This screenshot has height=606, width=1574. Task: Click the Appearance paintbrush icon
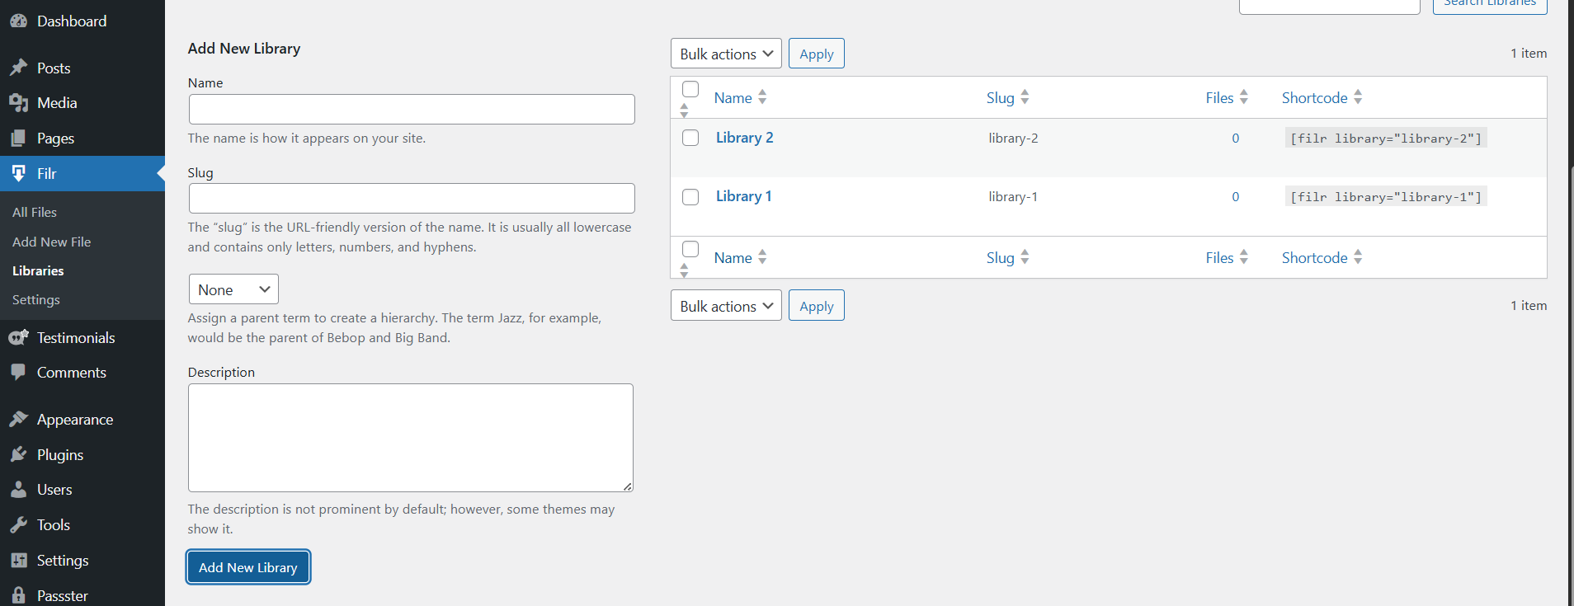pos(18,419)
